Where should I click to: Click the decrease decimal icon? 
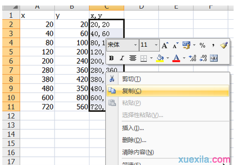(x=203, y=58)
